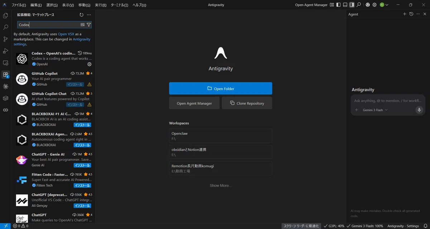
Task: Open the extension filter funnel
Action: tap(89, 25)
